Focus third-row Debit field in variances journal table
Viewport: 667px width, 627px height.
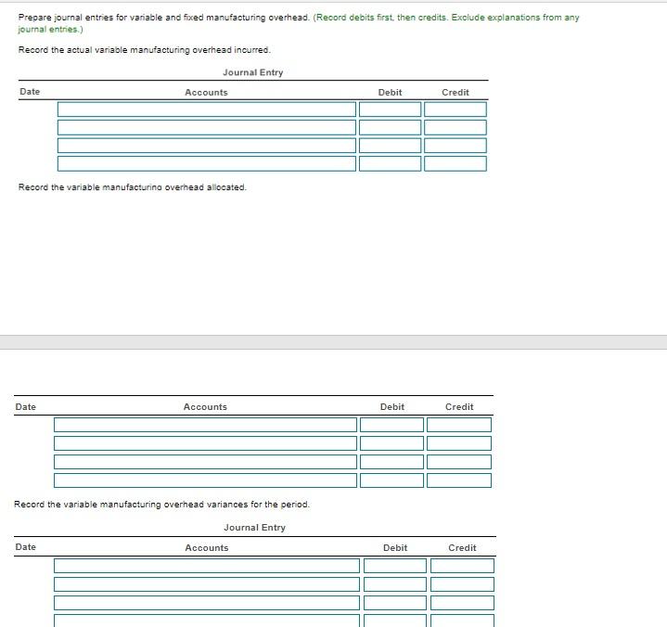(395, 603)
